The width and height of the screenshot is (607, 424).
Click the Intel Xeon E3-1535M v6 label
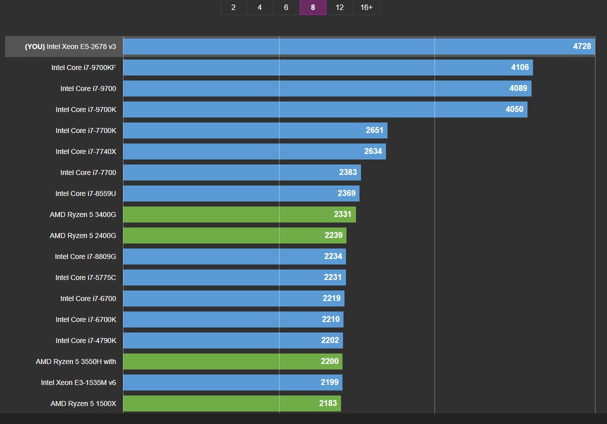[78, 382]
